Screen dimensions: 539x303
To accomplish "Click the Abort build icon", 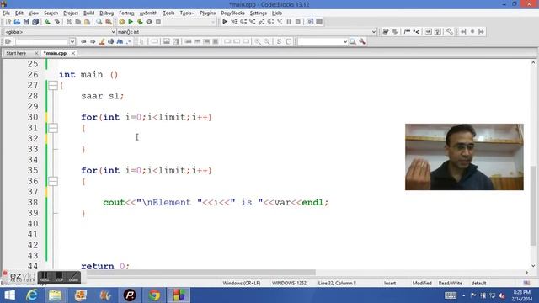I will tap(158, 22).
